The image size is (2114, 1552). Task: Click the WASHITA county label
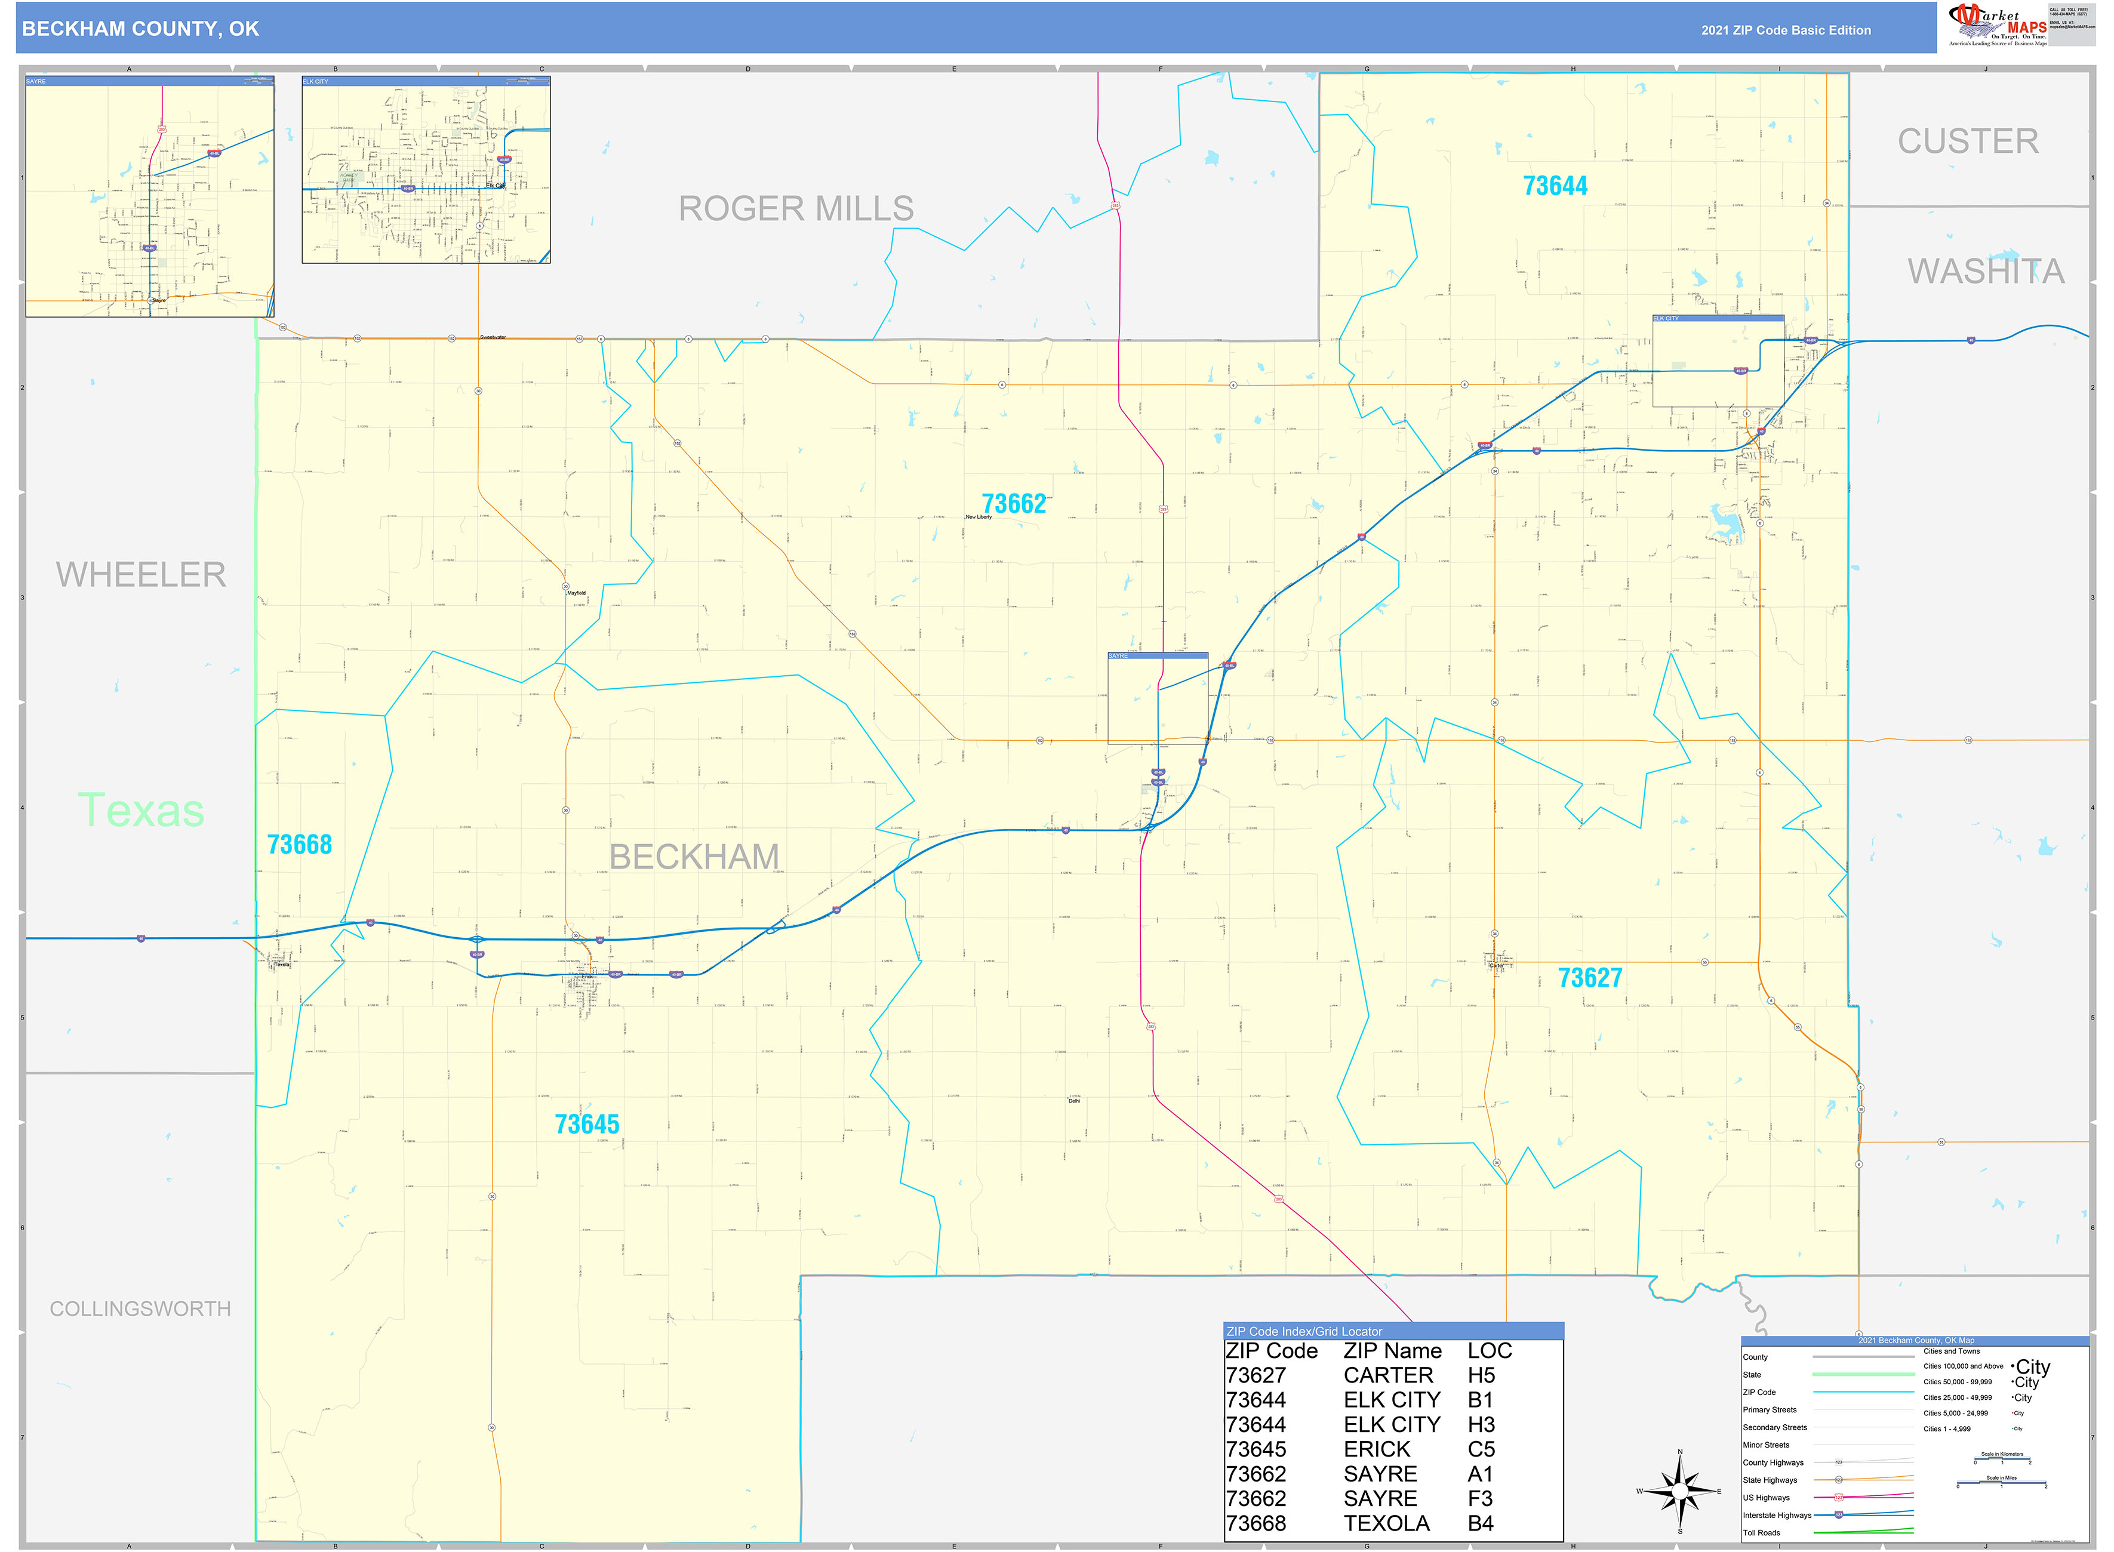pos(1986,270)
